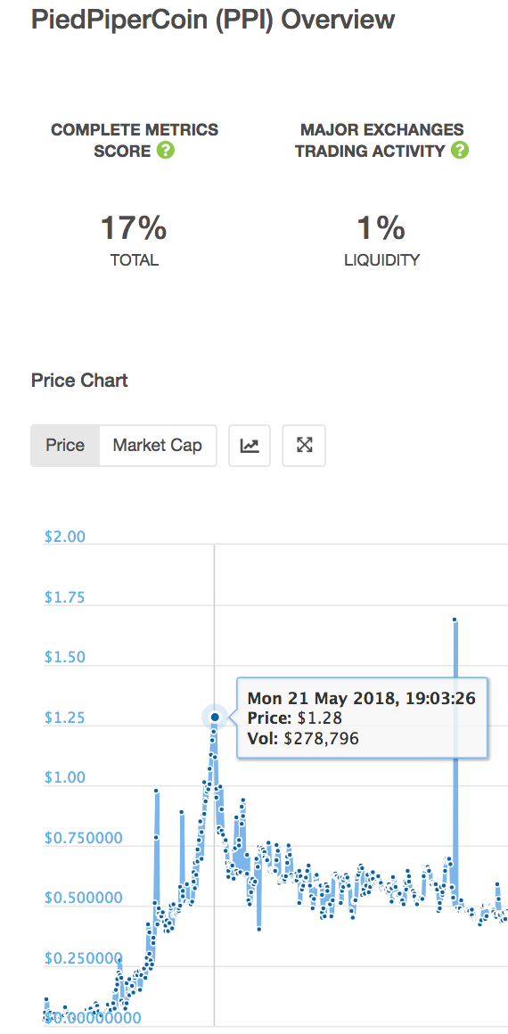Click the dip data point near $0.40
Screen dimensions: 508x1034
click(x=259, y=929)
